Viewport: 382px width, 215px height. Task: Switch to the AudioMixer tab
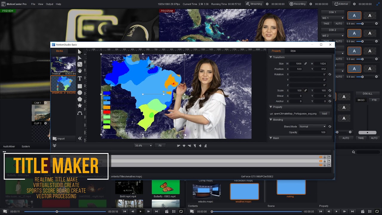tap(9, 146)
